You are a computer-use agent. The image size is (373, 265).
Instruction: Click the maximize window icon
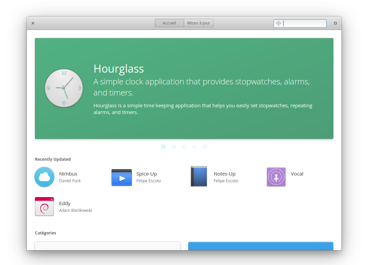coord(335,23)
